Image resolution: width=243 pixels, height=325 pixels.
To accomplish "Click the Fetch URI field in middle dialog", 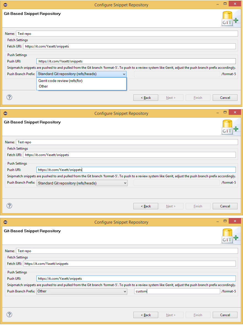I will (x=129, y=155).
